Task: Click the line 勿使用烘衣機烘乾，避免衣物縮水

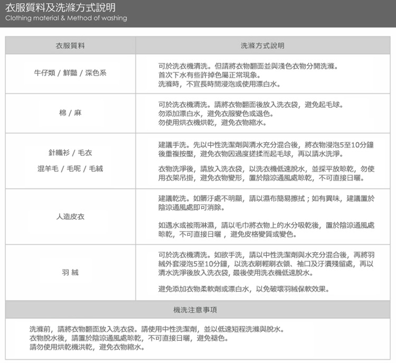Action: click(x=212, y=123)
